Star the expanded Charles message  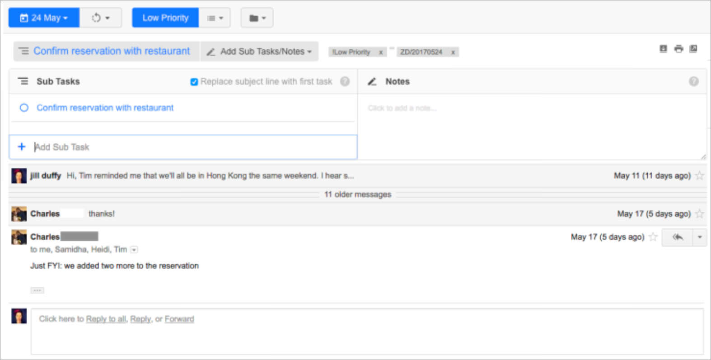tap(653, 237)
